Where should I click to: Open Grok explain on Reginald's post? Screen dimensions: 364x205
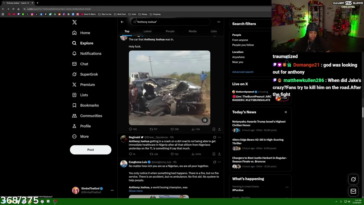[x=214, y=137]
